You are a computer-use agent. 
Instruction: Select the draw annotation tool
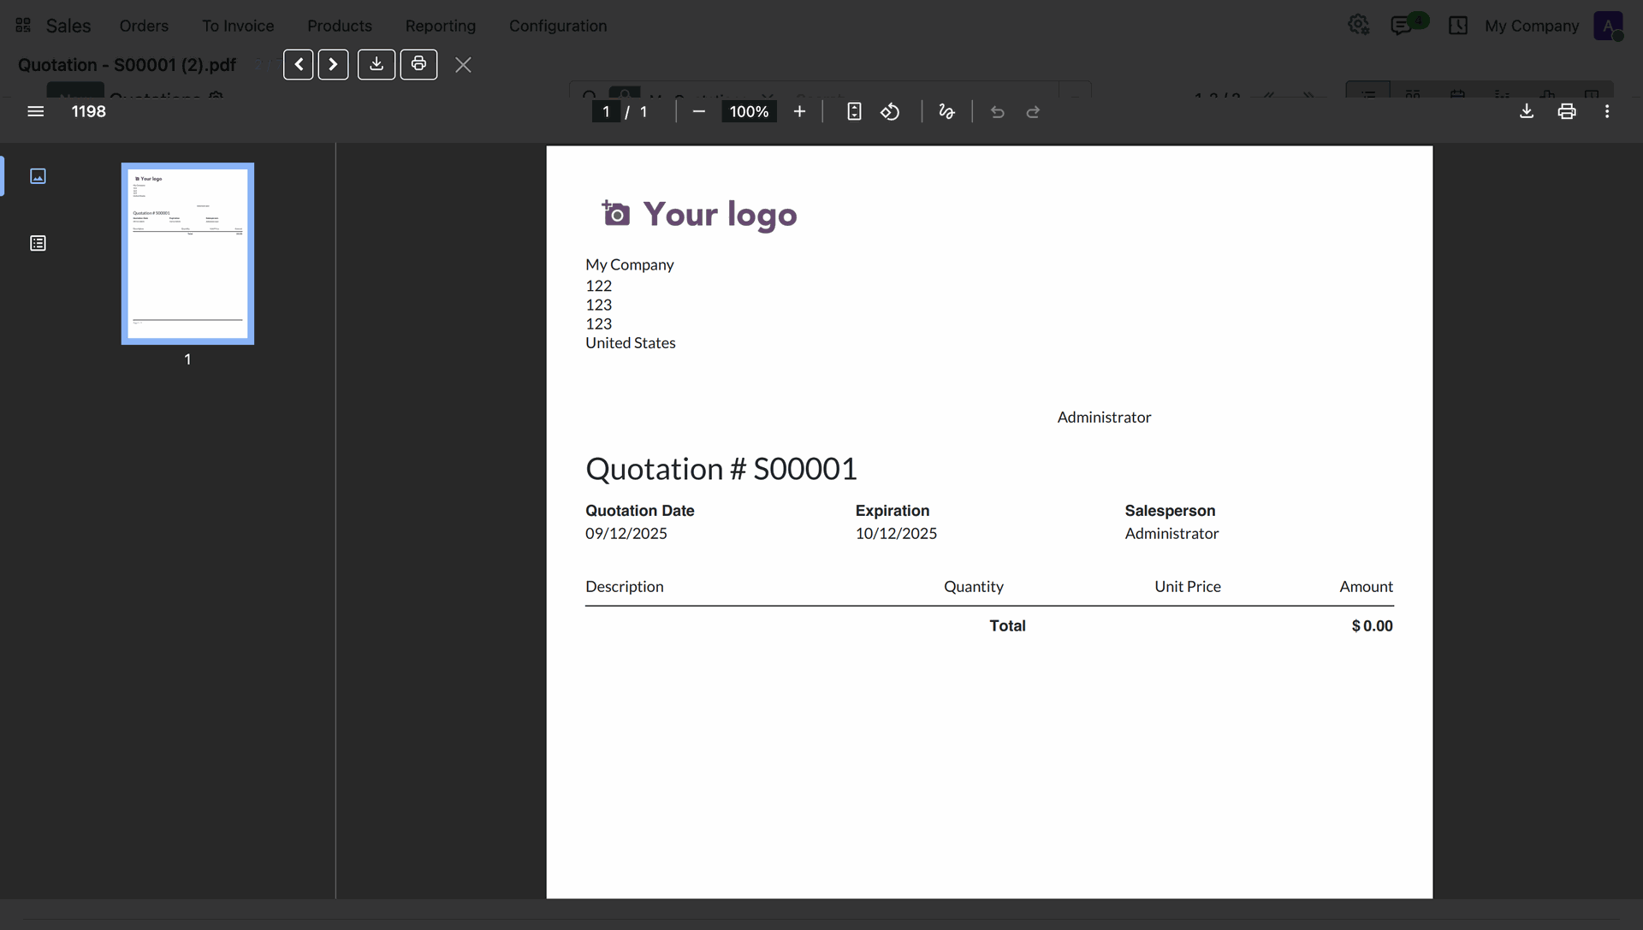(x=946, y=111)
